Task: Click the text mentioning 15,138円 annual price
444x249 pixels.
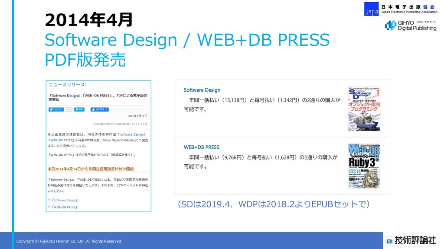Action: tap(262, 105)
